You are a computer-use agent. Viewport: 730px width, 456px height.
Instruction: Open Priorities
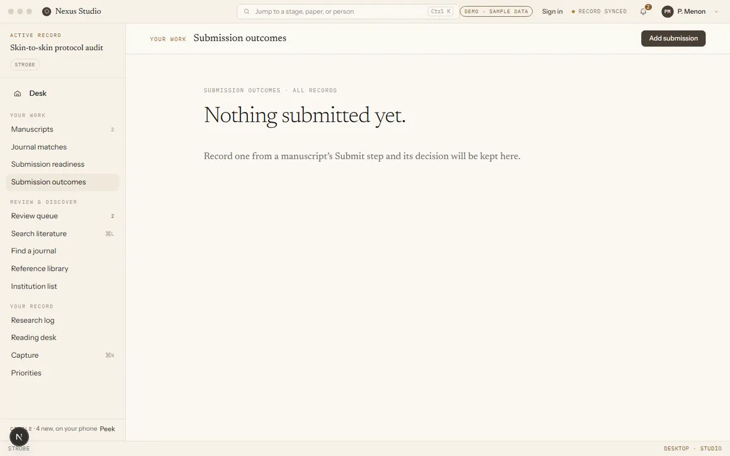(62, 373)
